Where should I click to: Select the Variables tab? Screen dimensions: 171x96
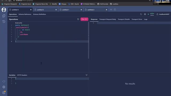pyautogui.click(x=12, y=75)
